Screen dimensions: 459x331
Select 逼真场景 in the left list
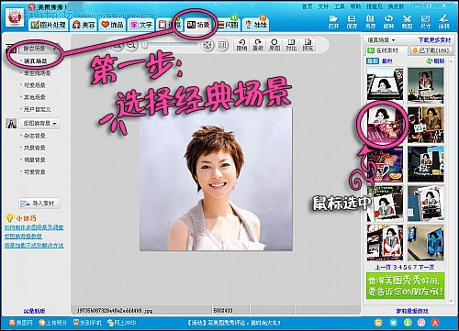[x=36, y=61]
